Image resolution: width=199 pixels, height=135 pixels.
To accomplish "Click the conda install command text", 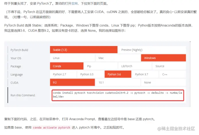I will (118, 95).
